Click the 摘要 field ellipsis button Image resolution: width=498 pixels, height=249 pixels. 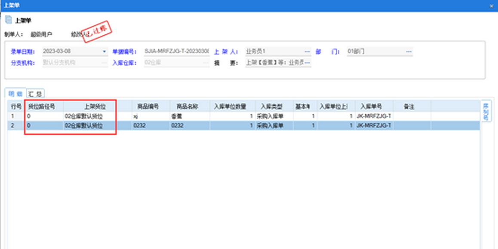coord(307,63)
